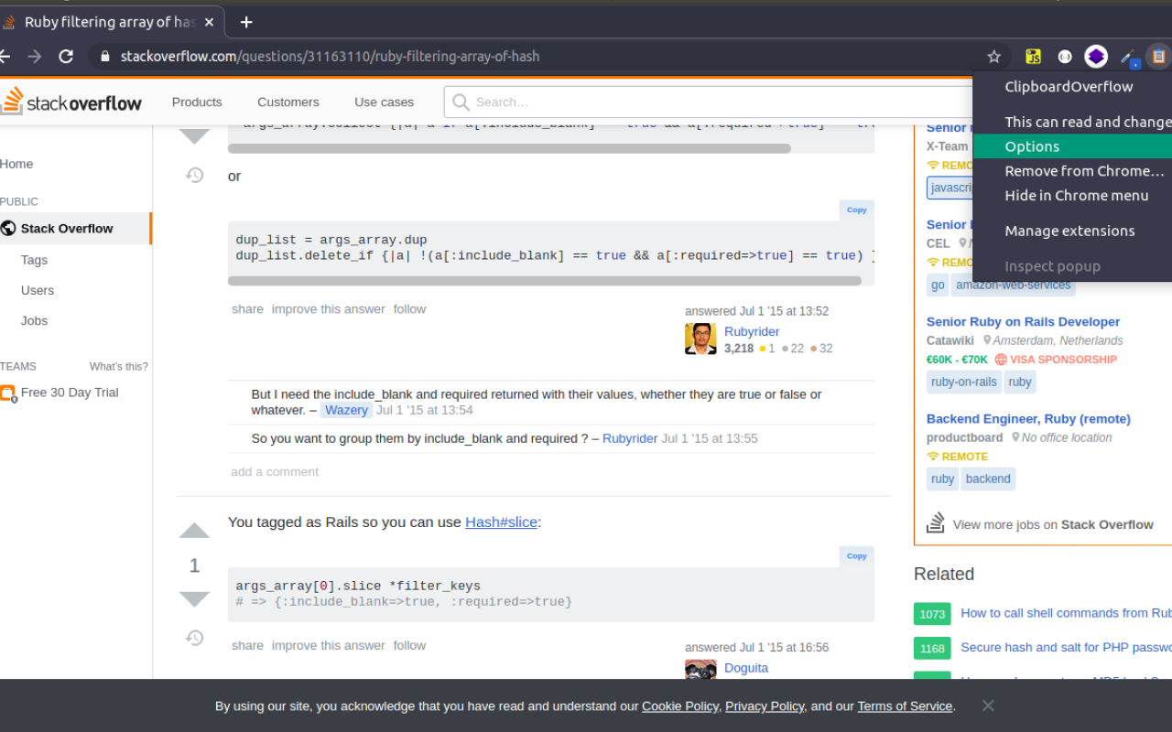Click the top code block horizontal scrollbar
This screenshot has width=1172, height=732.
click(509, 148)
